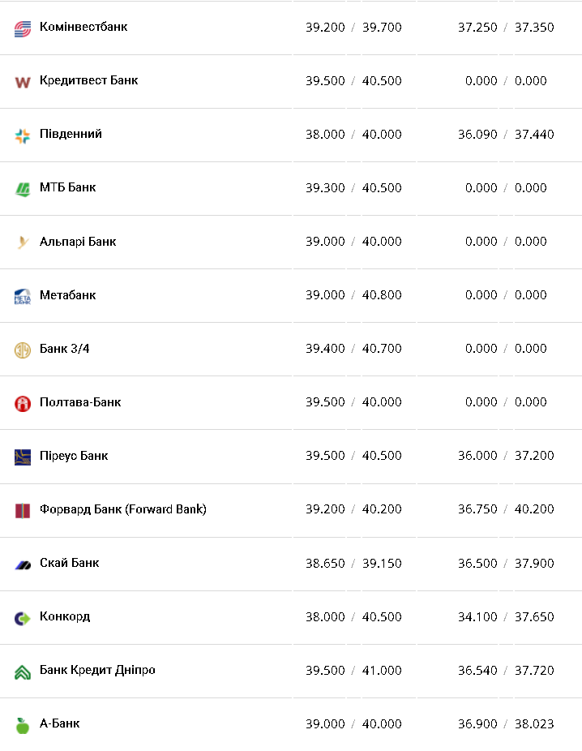Click the Банк 3/4 round logo icon
582x751 pixels.
tap(23, 350)
